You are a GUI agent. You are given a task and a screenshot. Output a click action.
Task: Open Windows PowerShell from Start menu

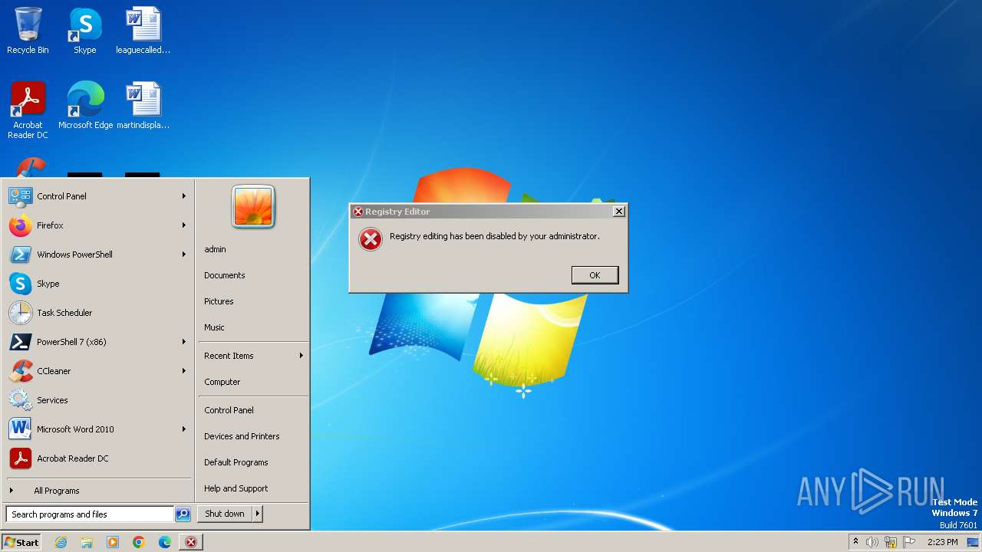coord(97,255)
